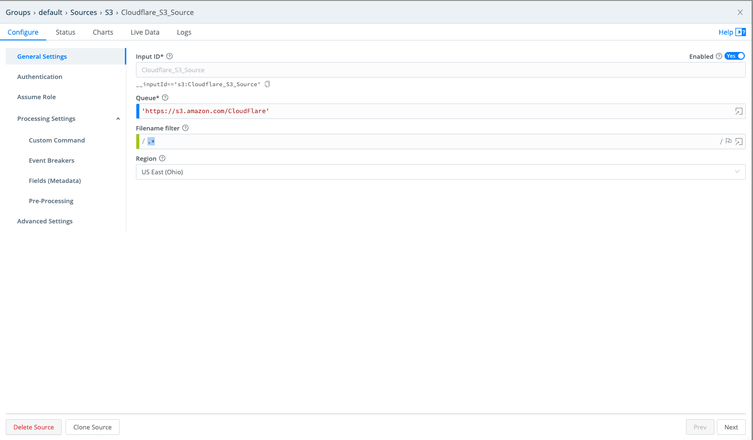Image resolution: width=753 pixels, height=440 pixels.
Task: Click the help icon next to Queue
Action: (165, 98)
